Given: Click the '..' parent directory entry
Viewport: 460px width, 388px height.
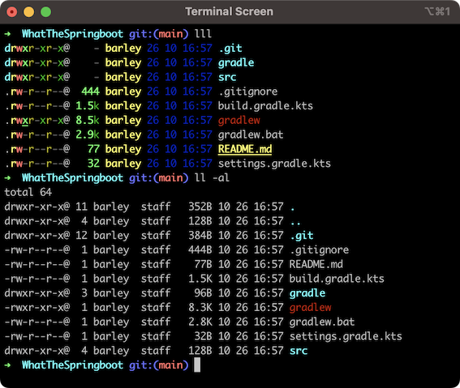Looking at the screenshot, I should (295, 224).
